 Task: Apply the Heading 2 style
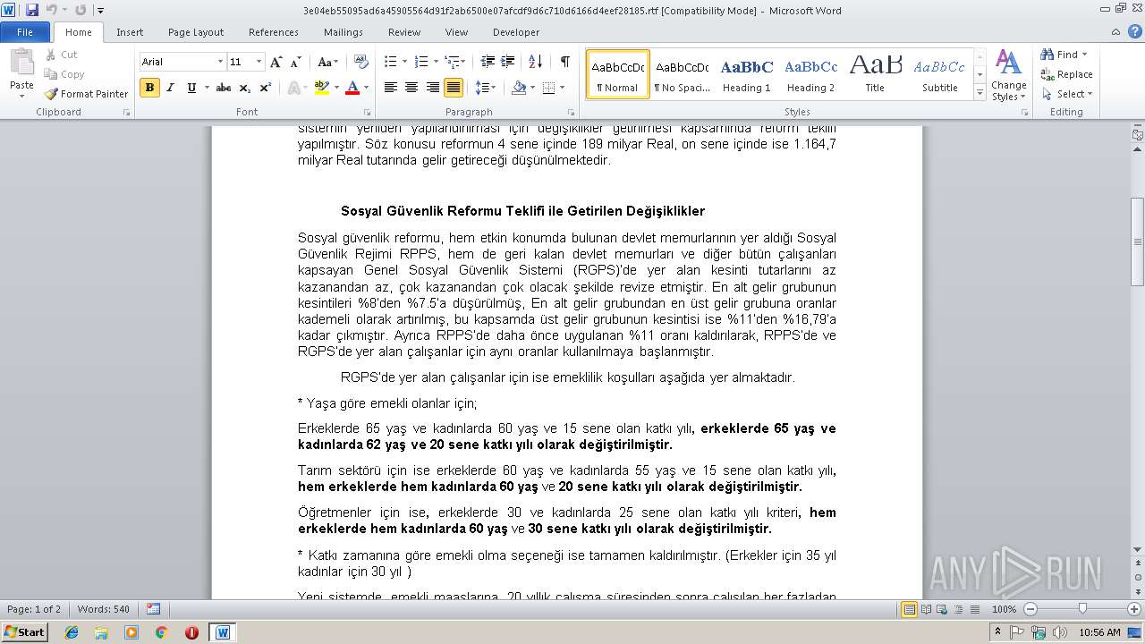tap(810, 74)
